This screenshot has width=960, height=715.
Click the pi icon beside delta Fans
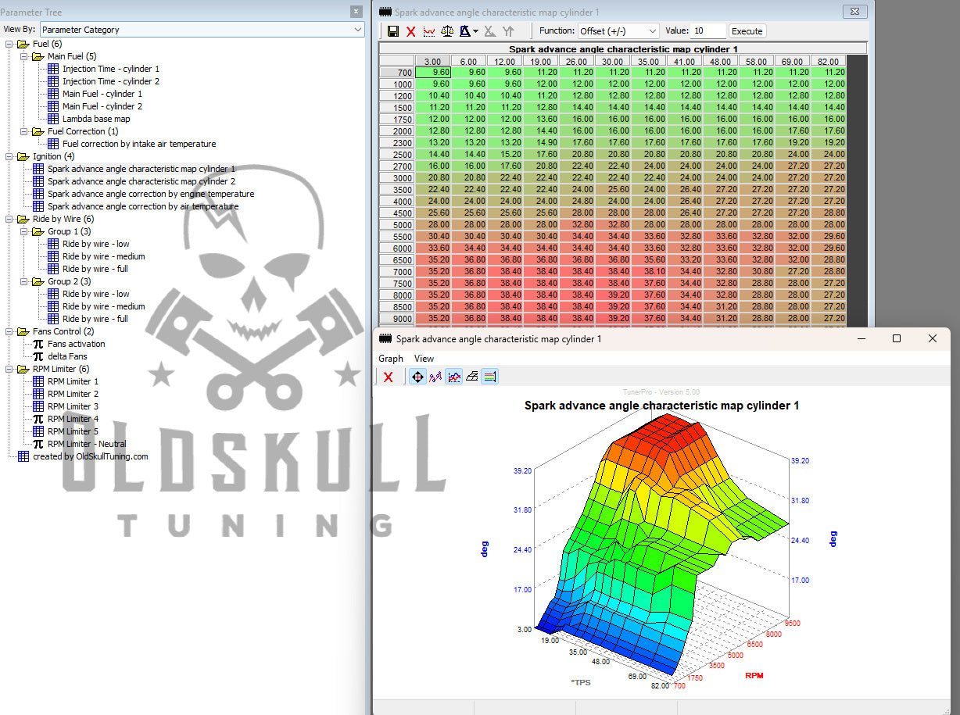click(38, 356)
